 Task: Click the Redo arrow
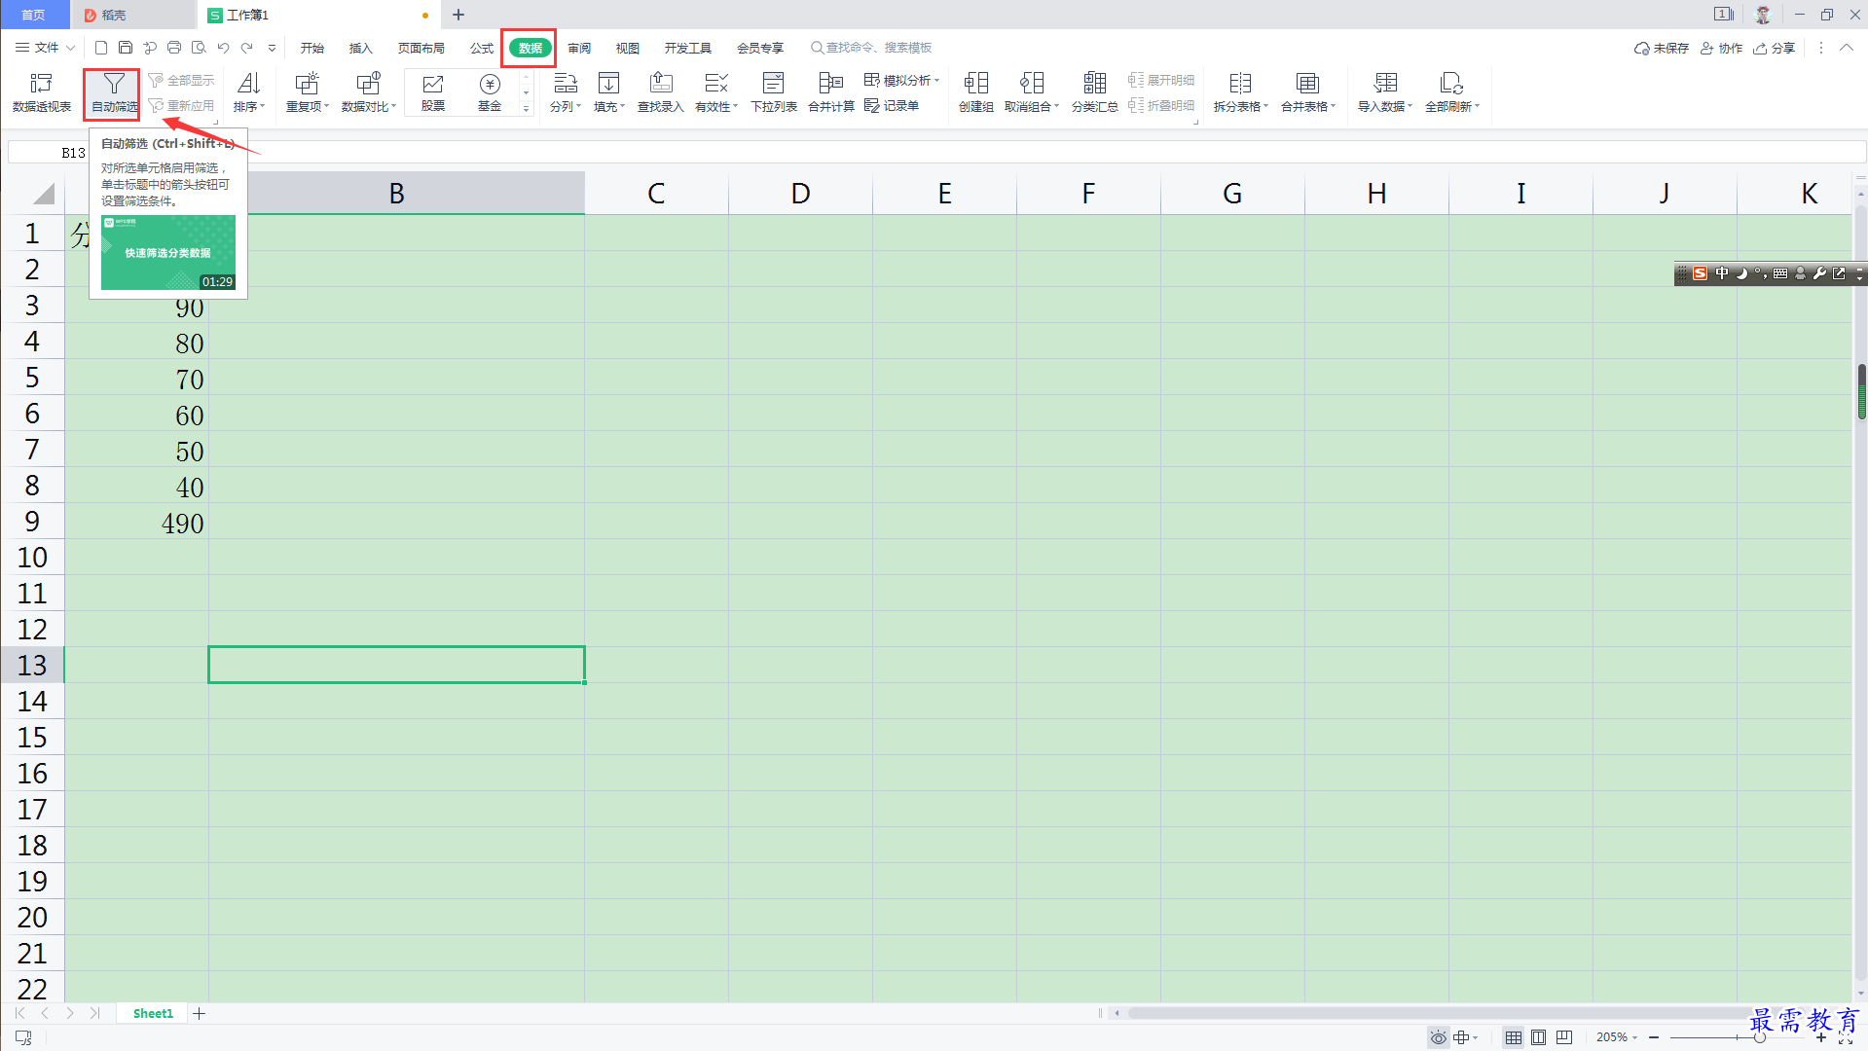[x=247, y=47]
